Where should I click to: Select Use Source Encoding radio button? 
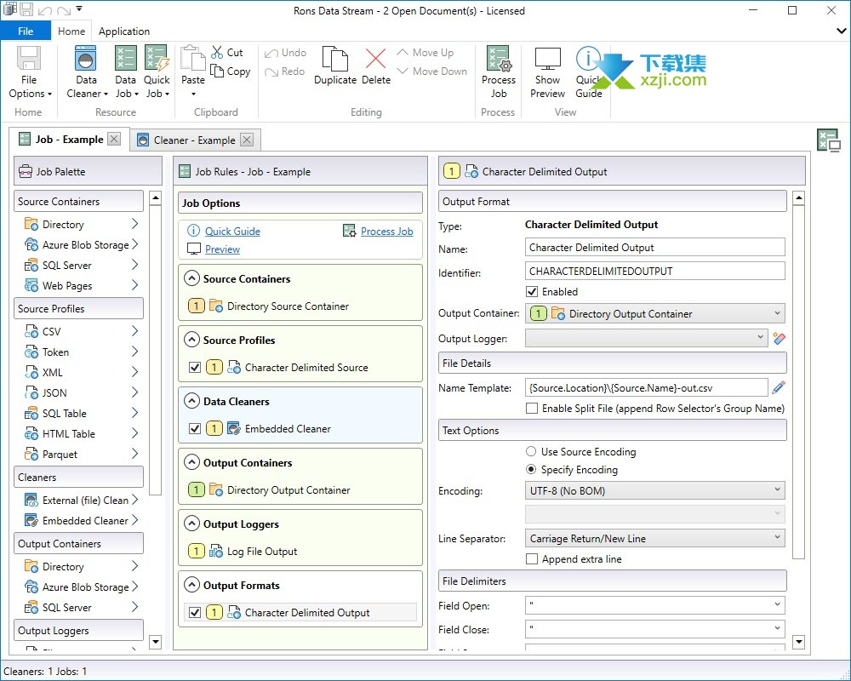coord(531,451)
